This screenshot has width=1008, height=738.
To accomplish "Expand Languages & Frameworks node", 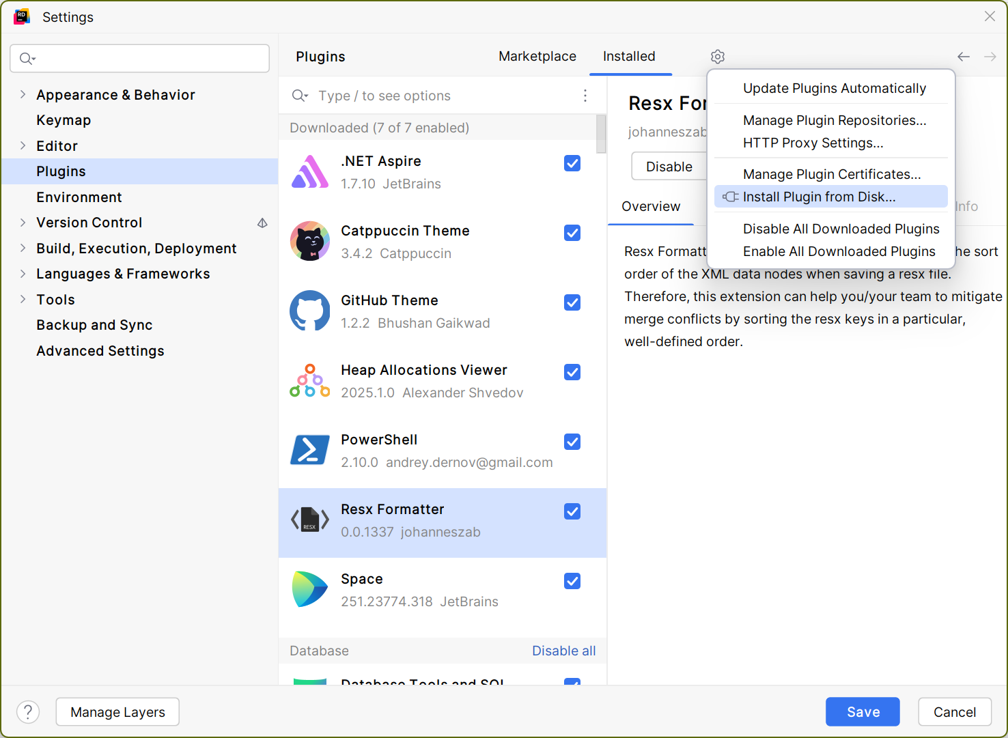I will point(23,274).
